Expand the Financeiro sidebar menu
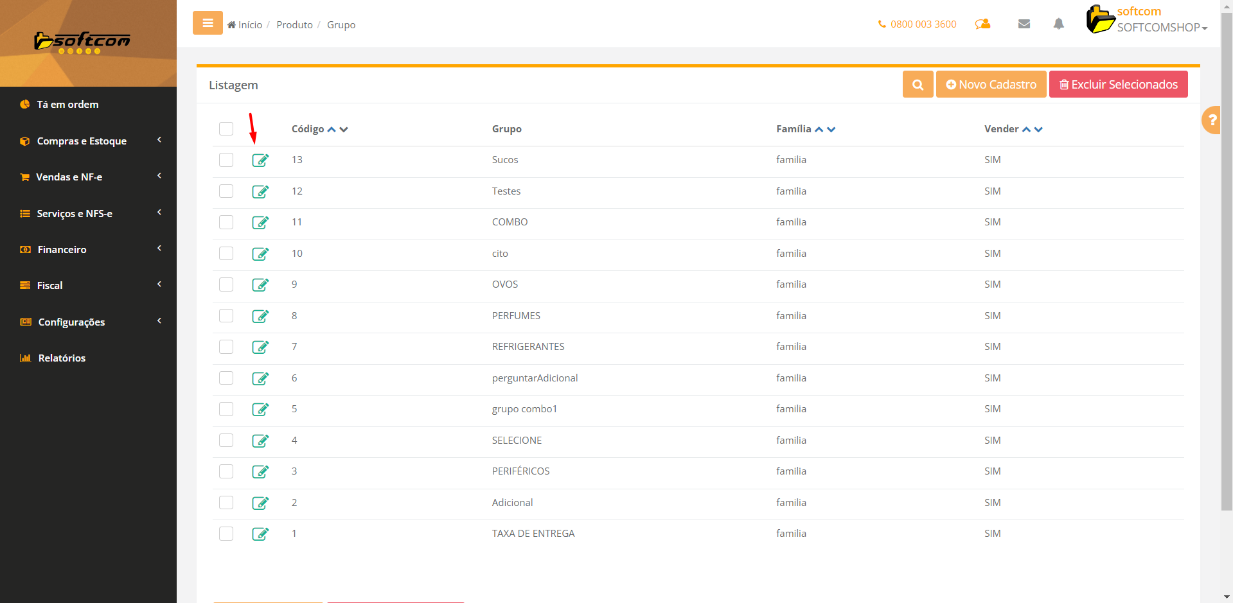 tap(88, 249)
